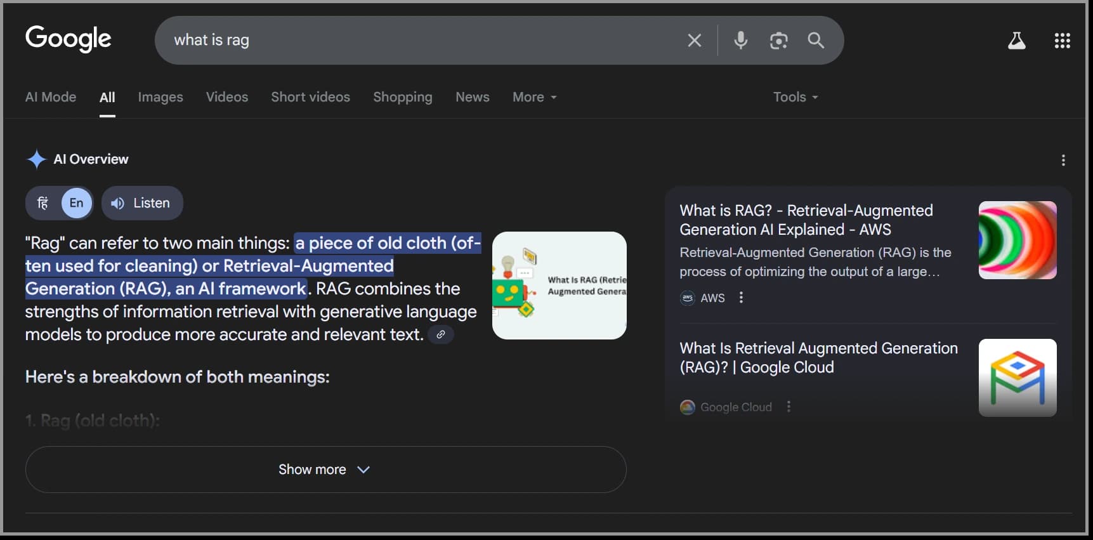The image size is (1093, 540).
Task: Click the AWS result colorful thumbnail
Action: [1018, 240]
